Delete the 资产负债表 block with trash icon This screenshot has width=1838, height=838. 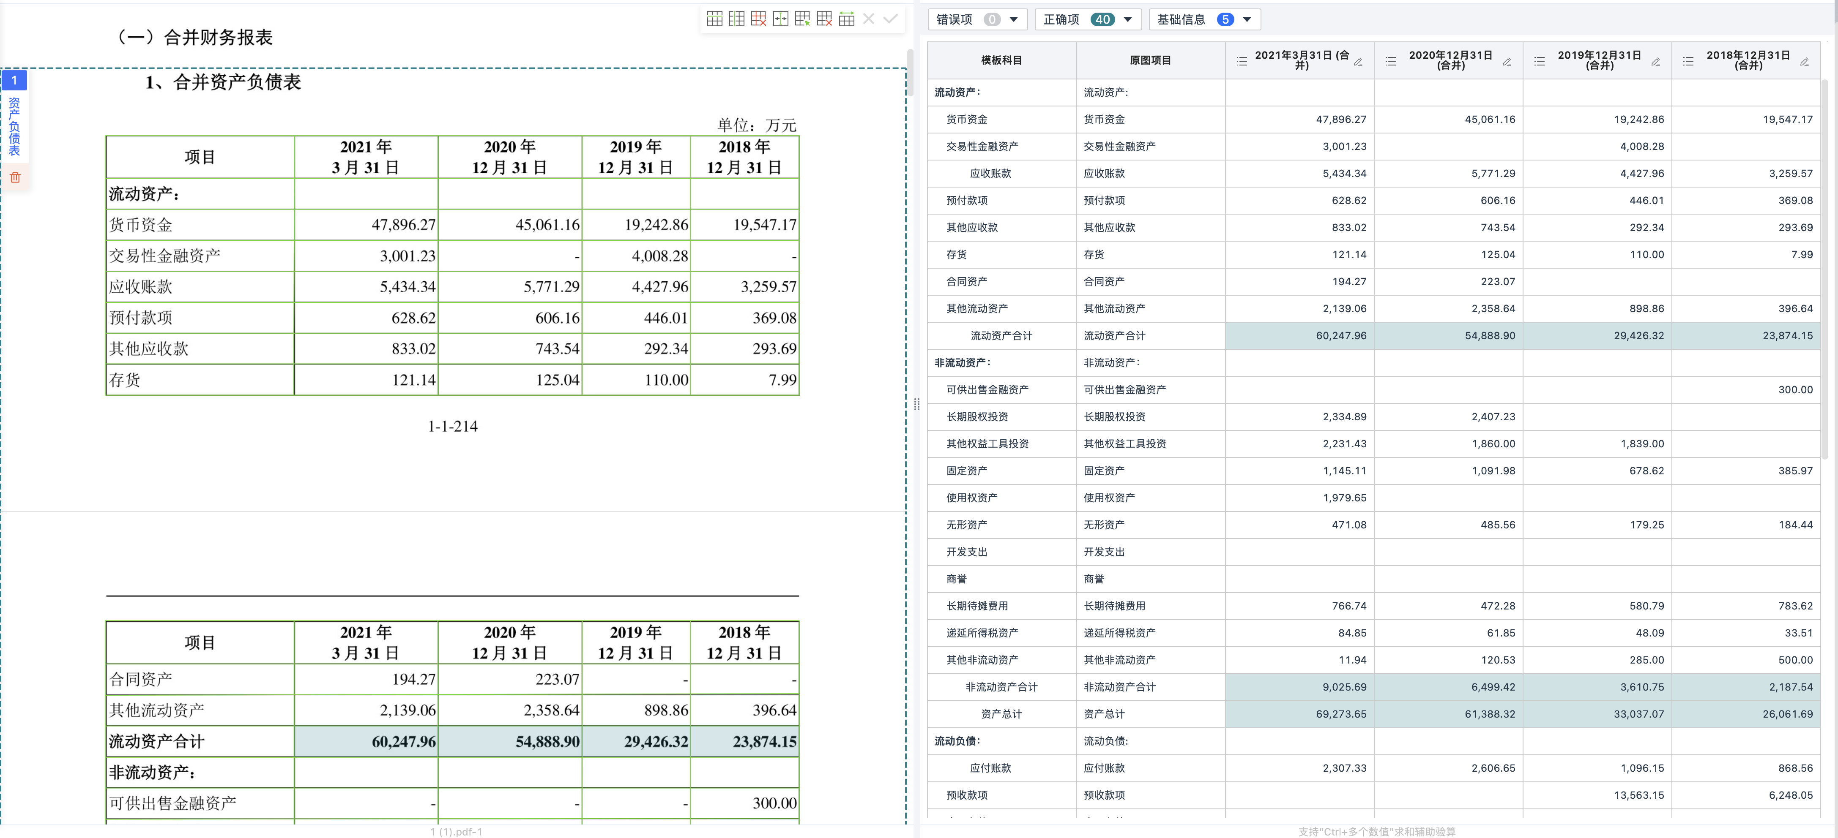pos(15,177)
